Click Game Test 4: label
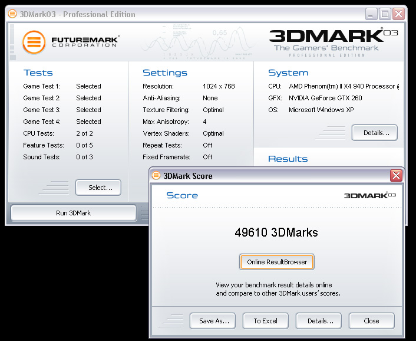The image size is (416, 341). coord(42,122)
